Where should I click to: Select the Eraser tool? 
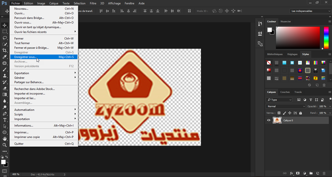pyautogui.click(x=5, y=88)
